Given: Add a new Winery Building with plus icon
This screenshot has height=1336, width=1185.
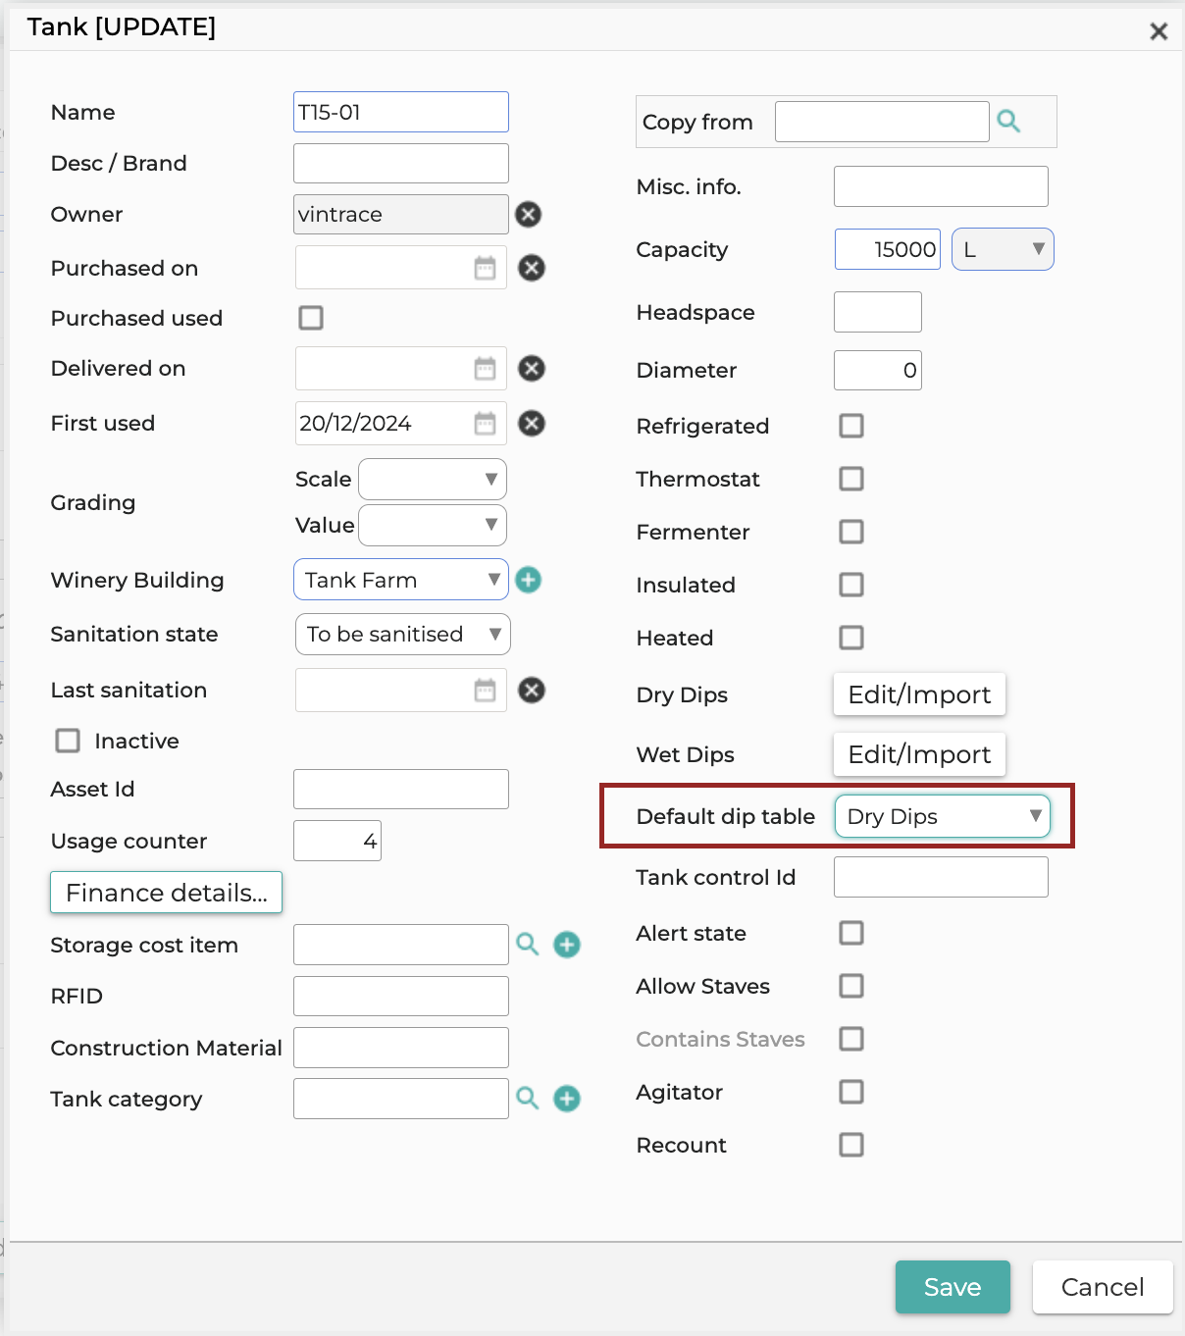Looking at the screenshot, I should point(529,580).
